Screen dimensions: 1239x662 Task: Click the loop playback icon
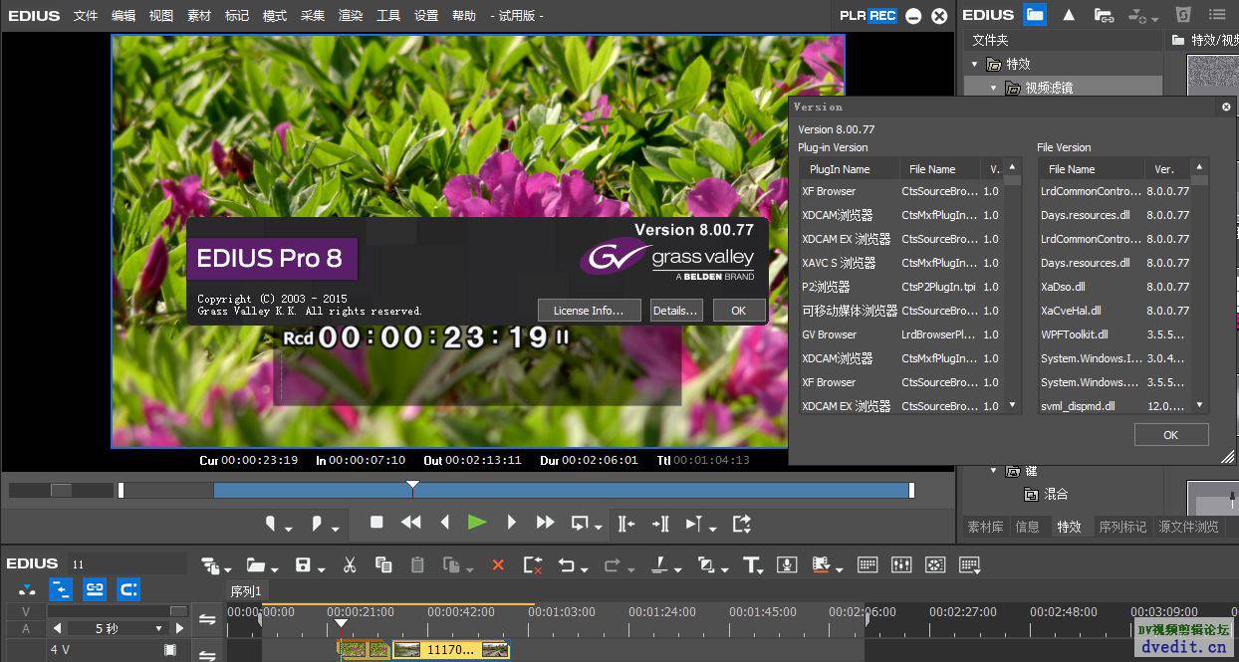pyautogui.click(x=580, y=523)
